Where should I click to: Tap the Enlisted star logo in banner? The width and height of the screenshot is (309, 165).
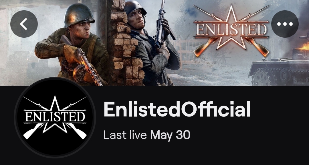pos(231,31)
